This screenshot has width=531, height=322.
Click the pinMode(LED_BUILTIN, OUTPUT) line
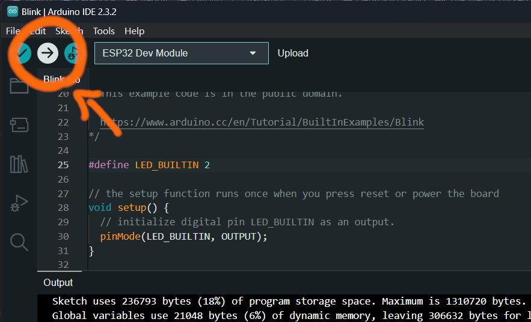click(x=184, y=237)
